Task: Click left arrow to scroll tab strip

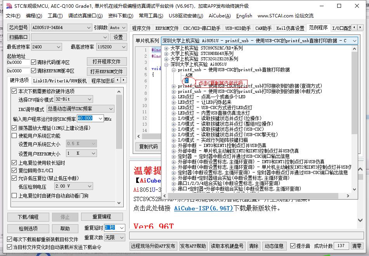Action: pos(354,27)
